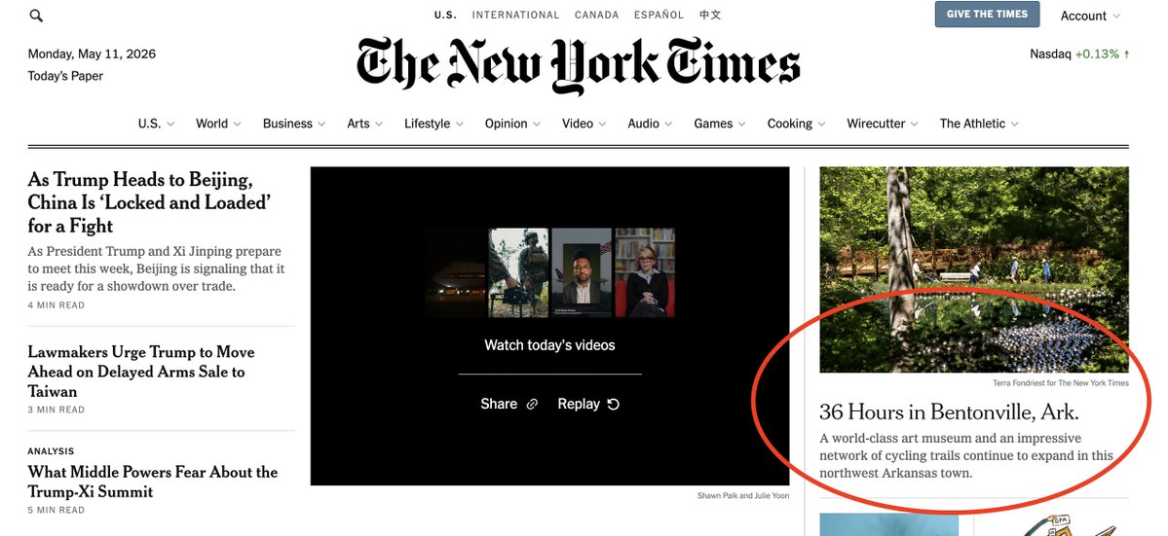Click the Beijing story summary paragraph

(156, 268)
